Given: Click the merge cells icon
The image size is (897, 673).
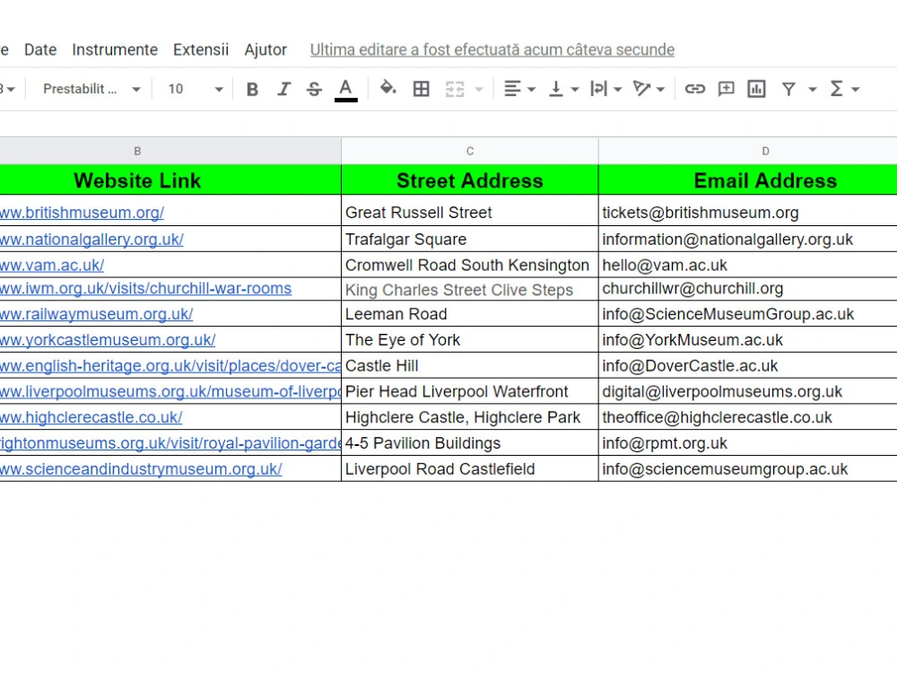Looking at the screenshot, I should point(455,89).
